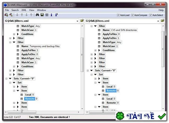Image resolution: width=169 pixels, height=123 pixels.
Task: Toggle the AutoCompare checkbox
Action: (x=132, y=15)
